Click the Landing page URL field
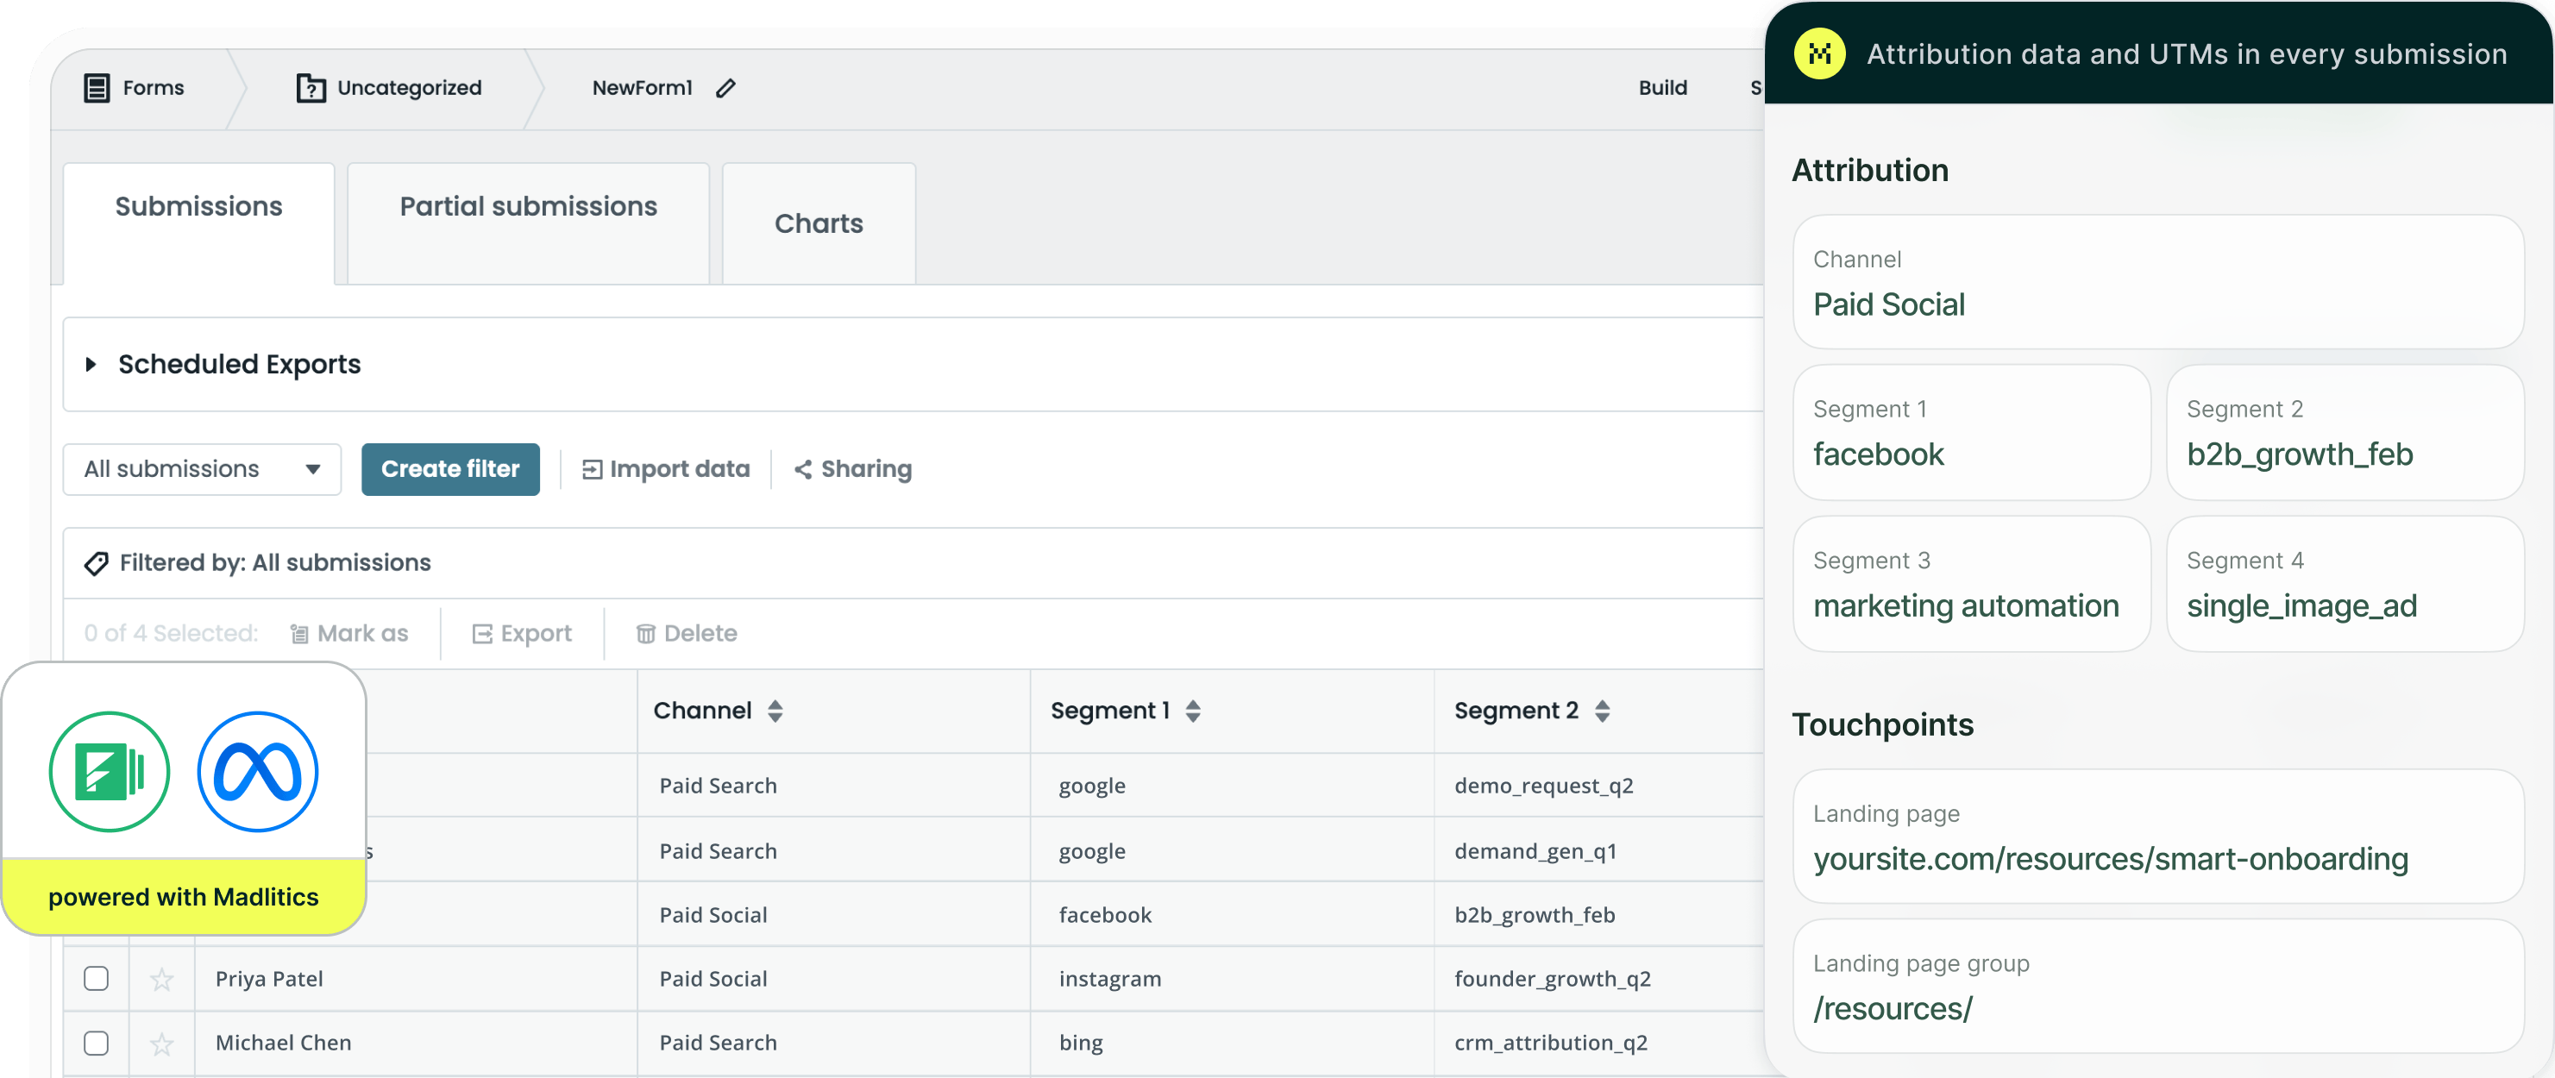Image resolution: width=2555 pixels, height=1078 pixels. 2158,836
